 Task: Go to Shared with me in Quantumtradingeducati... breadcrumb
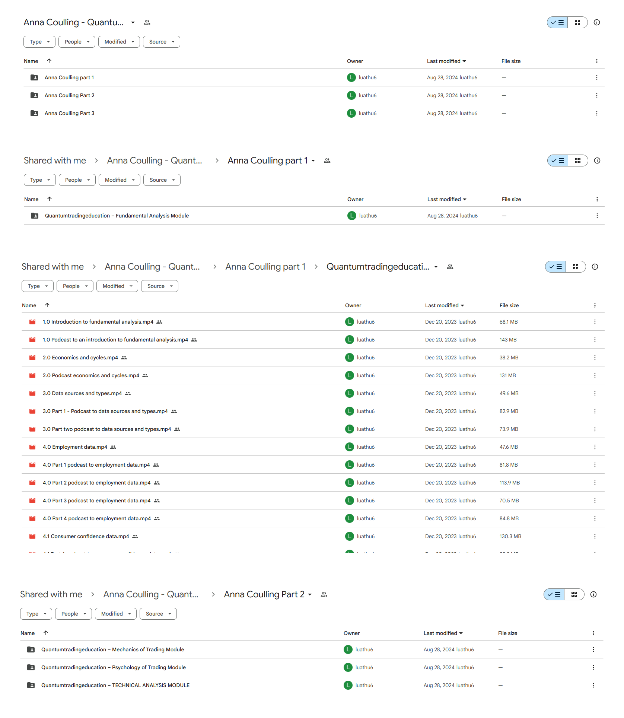[52, 267]
